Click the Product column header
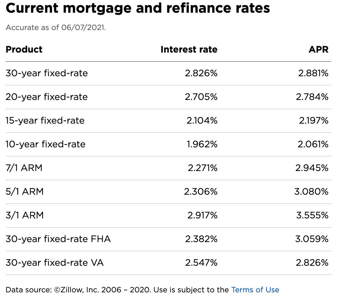337x301 pixels. point(24,49)
